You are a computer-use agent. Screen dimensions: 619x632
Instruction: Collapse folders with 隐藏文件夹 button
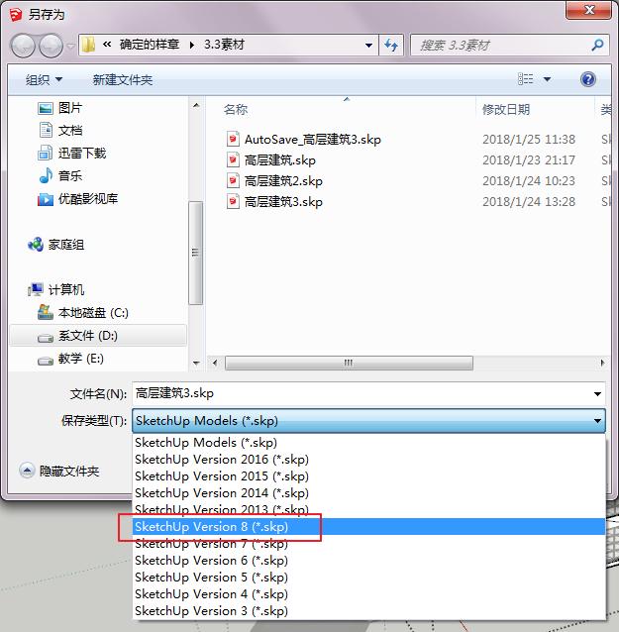pyautogui.click(x=58, y=471)
